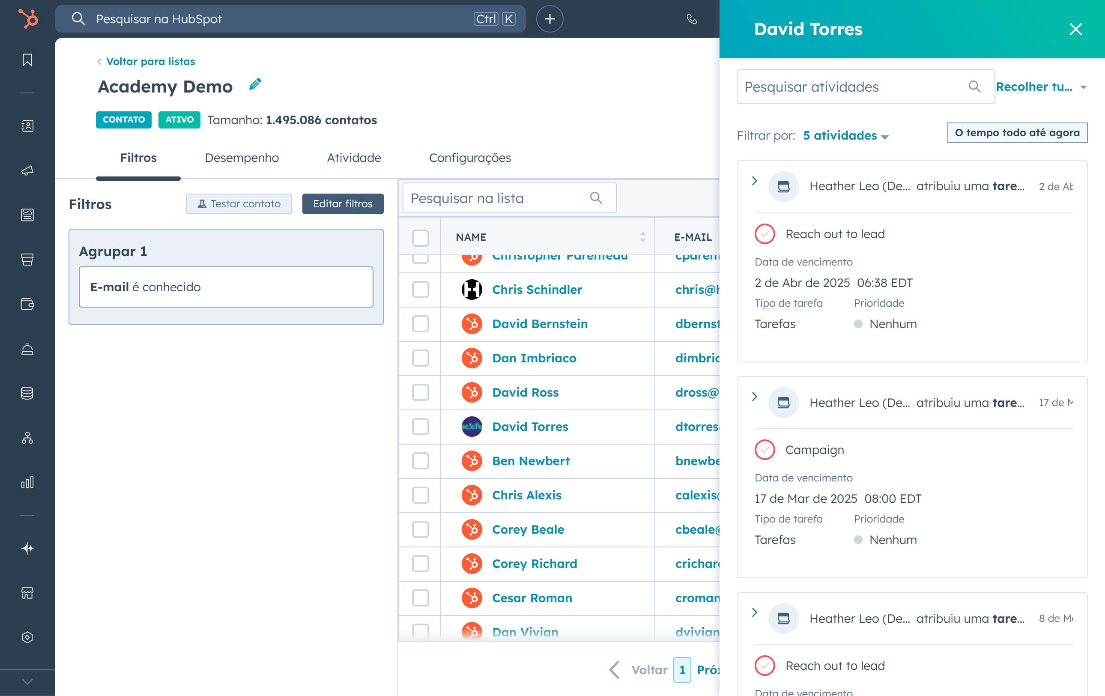1105x696 pixels.
Task: Click the Chris Schindler avatar in the list
Action: point(472,290)
